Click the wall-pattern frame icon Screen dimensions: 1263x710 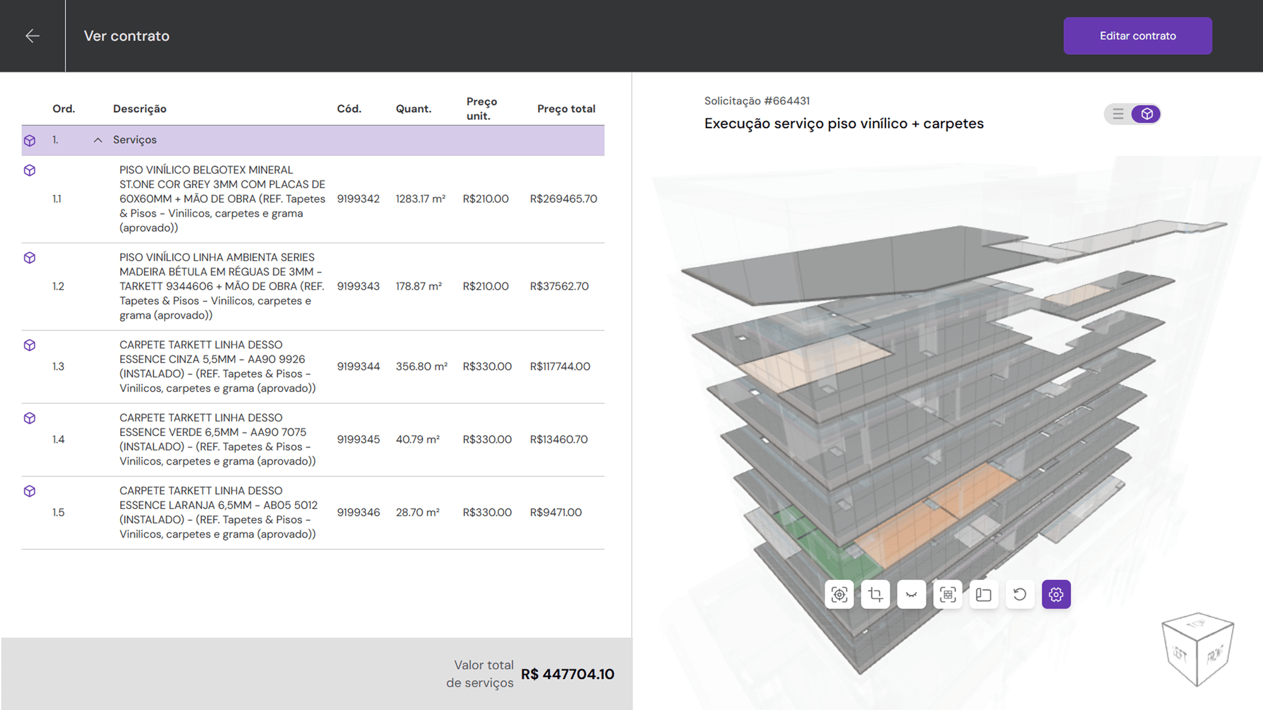[947, 595]
